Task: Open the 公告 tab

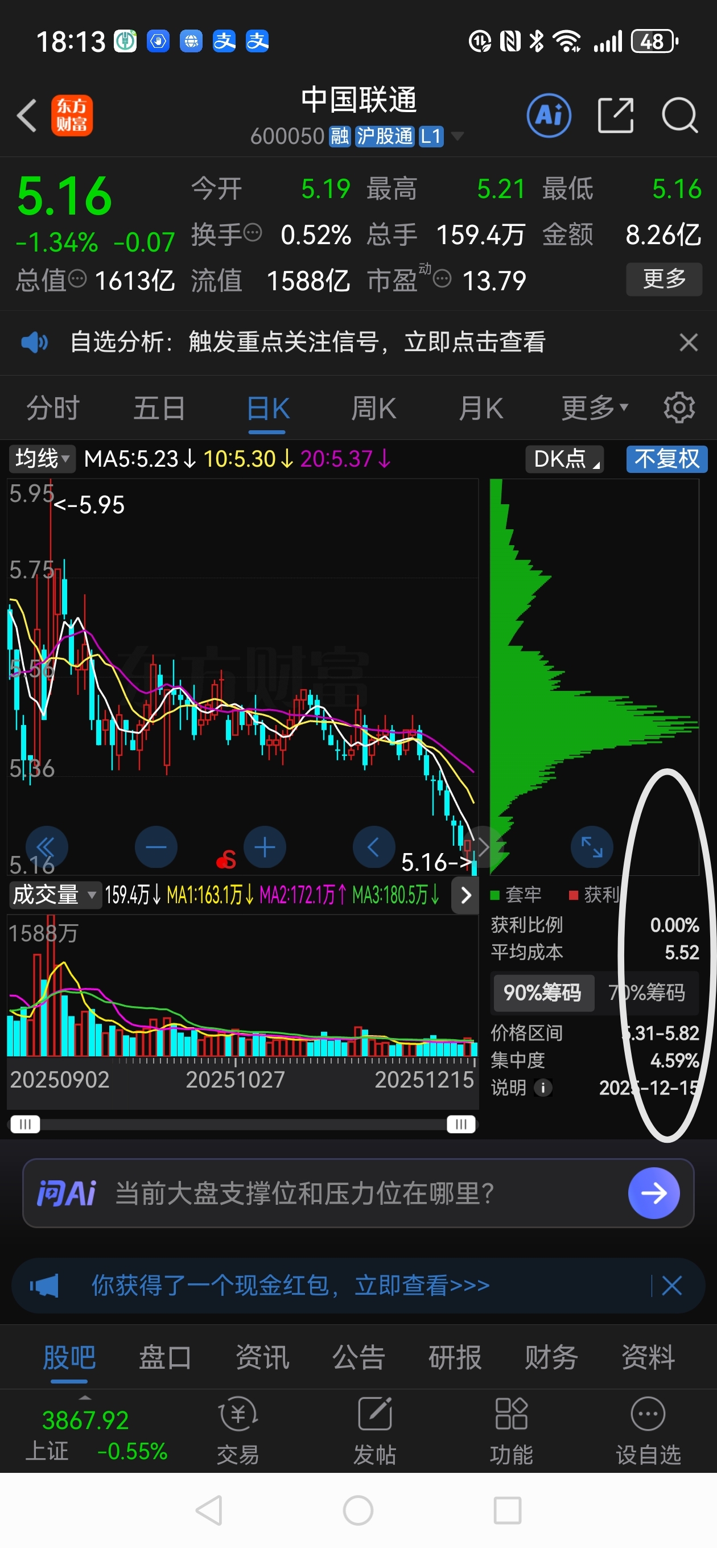Action: pyautogui.click(x=358, y=1357)
